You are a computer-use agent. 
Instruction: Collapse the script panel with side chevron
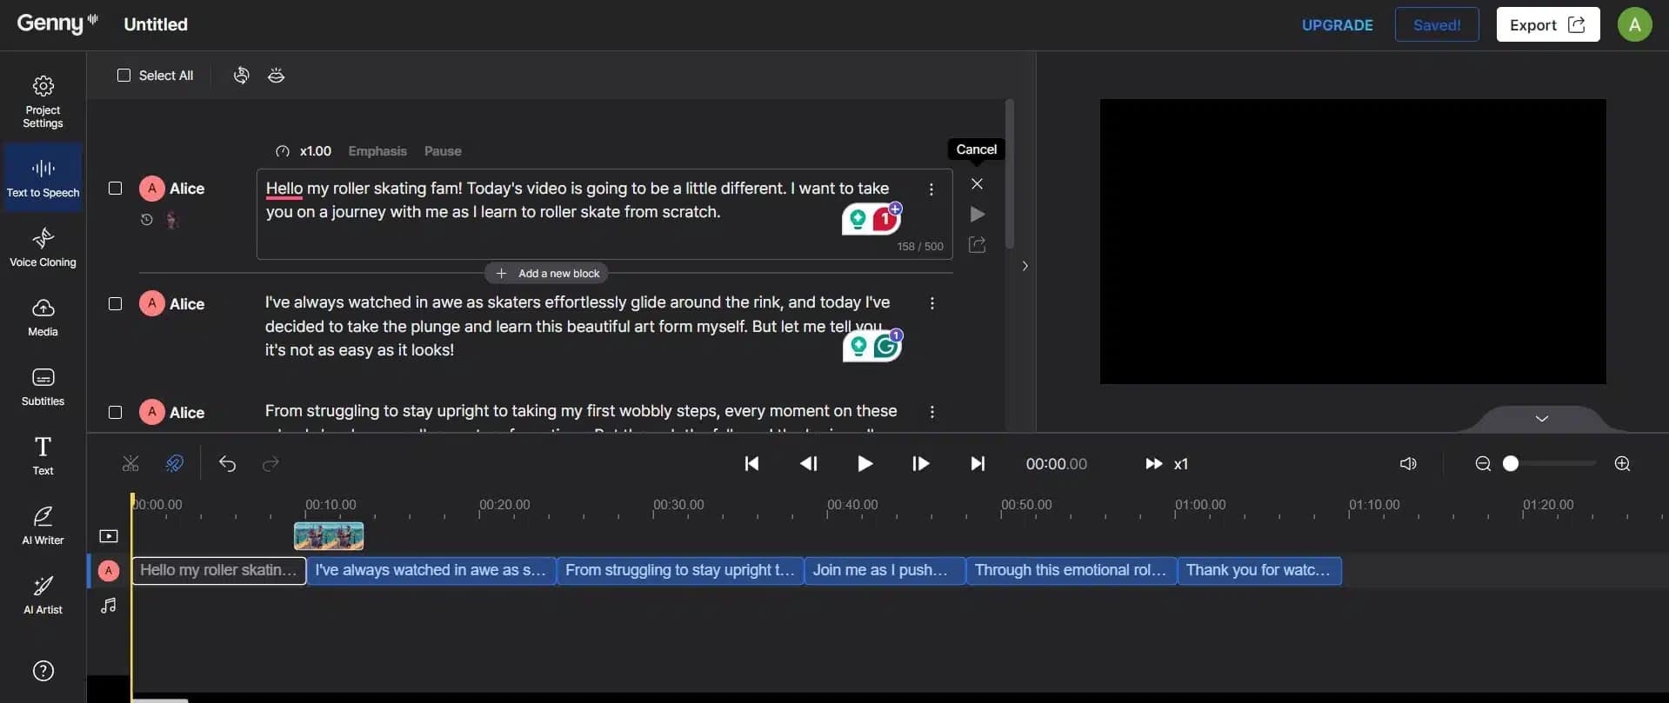1025,266
